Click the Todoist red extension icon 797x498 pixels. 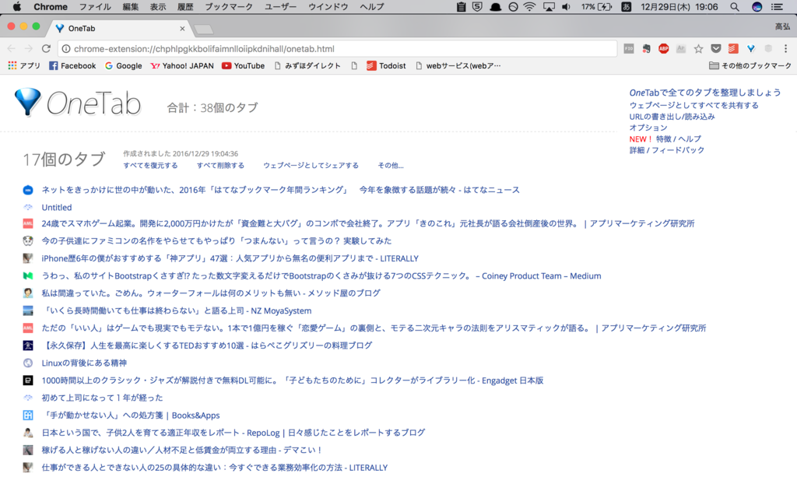[x=733, y=49]
